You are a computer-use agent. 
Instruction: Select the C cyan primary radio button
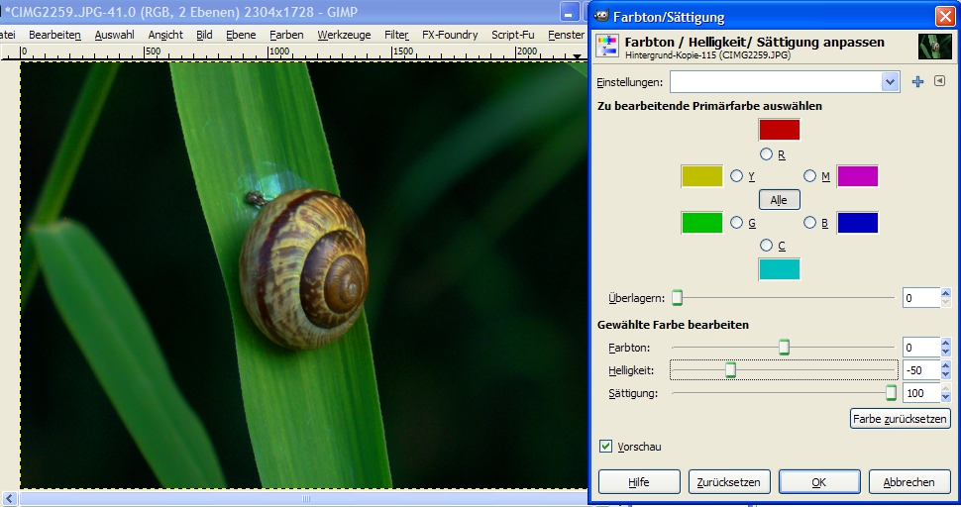pos(766,245)
